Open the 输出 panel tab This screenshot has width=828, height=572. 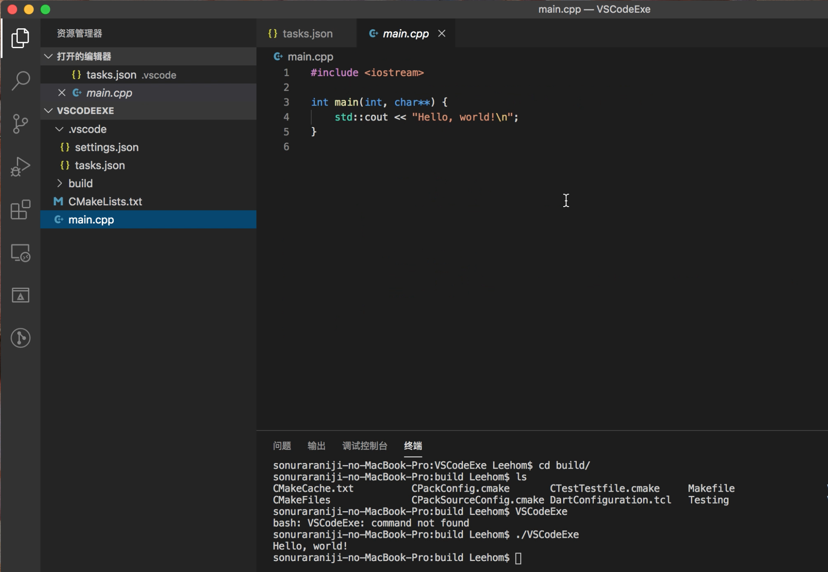[x=316, y=446]
